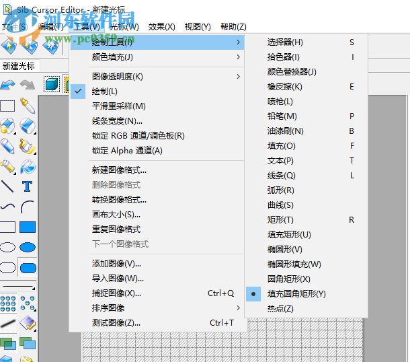Choose 新建图像格式... menu entry
This screenshot has width=410, height=362.
[x=157, y=170]
